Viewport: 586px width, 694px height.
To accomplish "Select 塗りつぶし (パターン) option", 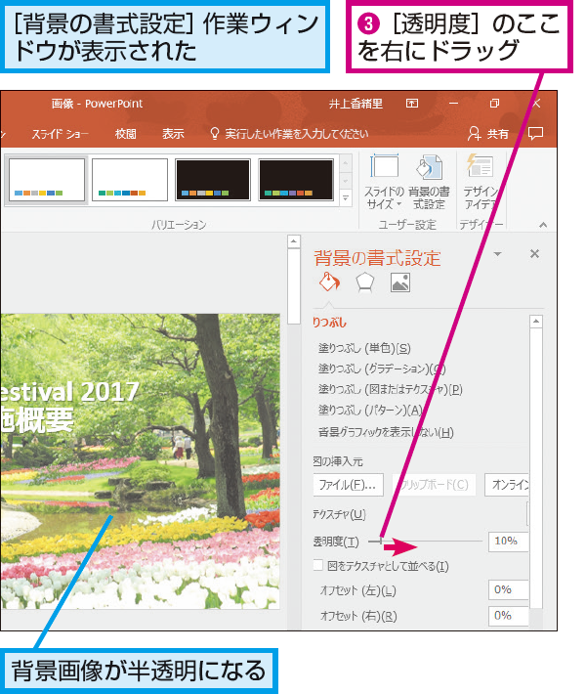I will (x=370, y=411).
